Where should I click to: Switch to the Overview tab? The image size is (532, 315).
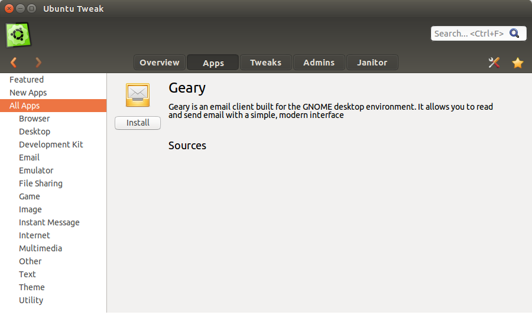tap(160, 63)
